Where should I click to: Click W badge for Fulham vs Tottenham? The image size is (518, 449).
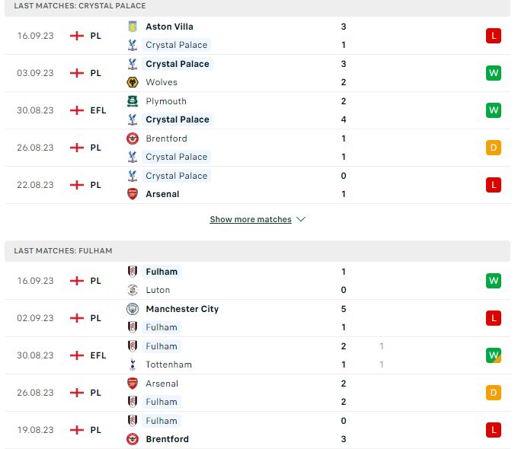494,355
